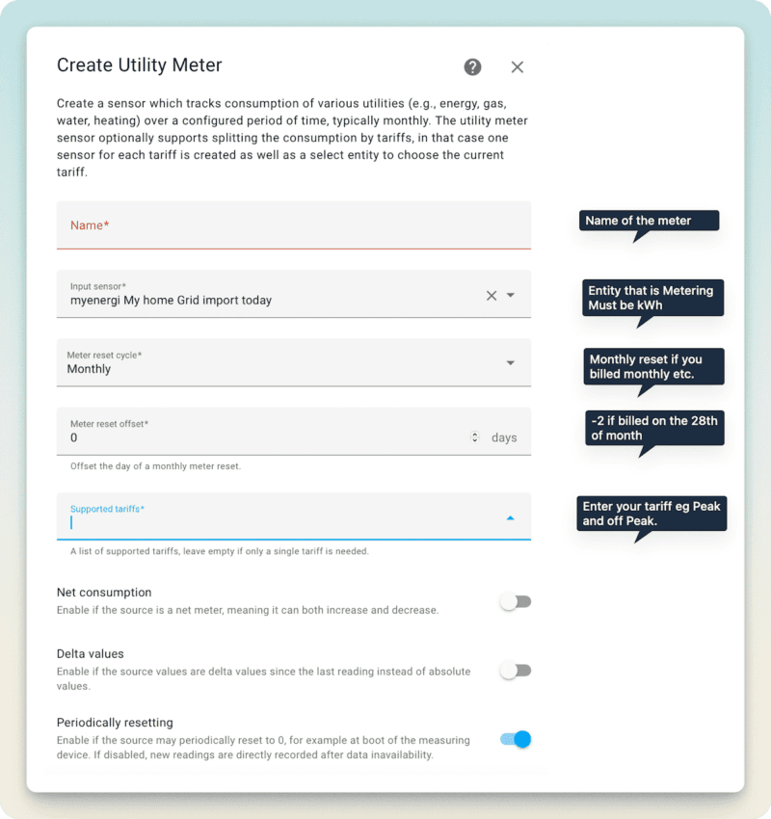Click the Name input field
771x819 pixels.
pos(289,225)
